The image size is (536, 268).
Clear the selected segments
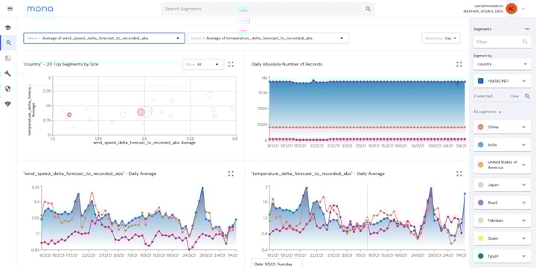pos(514,96)
